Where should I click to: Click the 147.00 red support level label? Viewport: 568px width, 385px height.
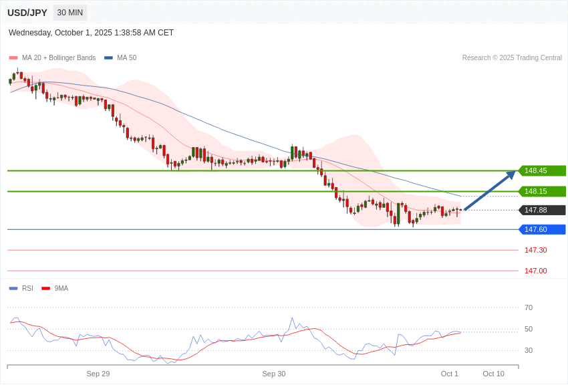[535, 271]
